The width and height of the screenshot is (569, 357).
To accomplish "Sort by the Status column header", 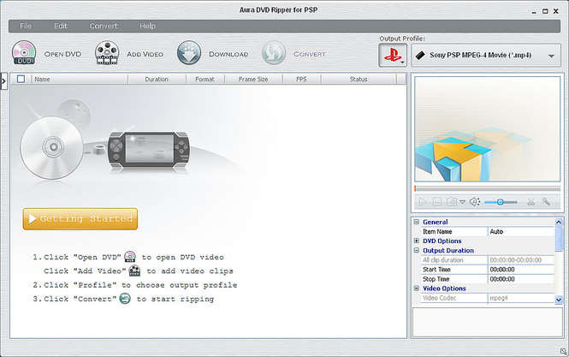I will 359,79.
